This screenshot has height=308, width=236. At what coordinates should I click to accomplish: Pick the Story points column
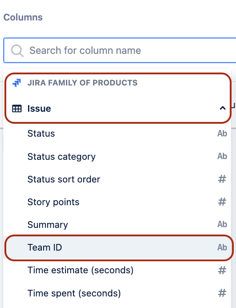(117, 202)
